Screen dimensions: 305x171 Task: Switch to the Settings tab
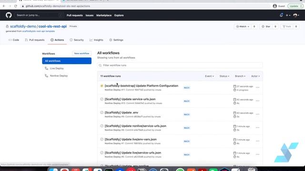pos(116,40)
